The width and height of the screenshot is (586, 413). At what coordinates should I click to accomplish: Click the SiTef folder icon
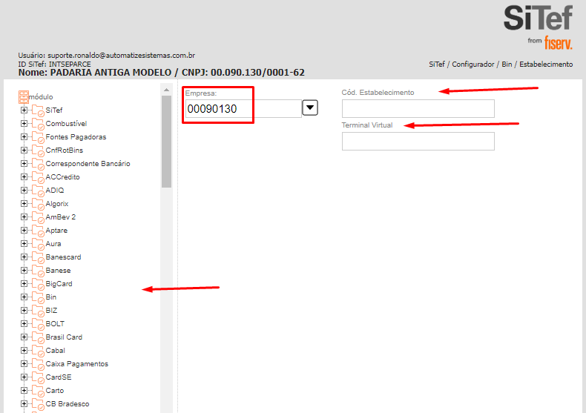click(x=38, y=110)
